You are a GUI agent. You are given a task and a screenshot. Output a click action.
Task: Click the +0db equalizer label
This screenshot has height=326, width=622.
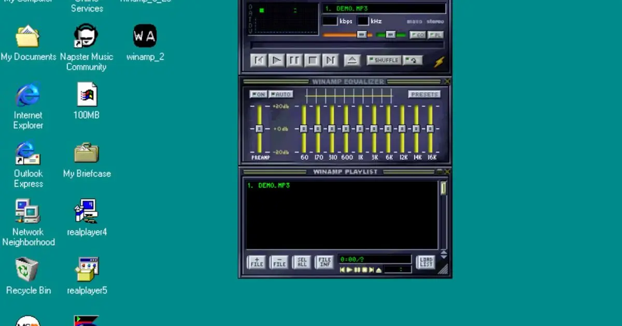click(280, 129)
